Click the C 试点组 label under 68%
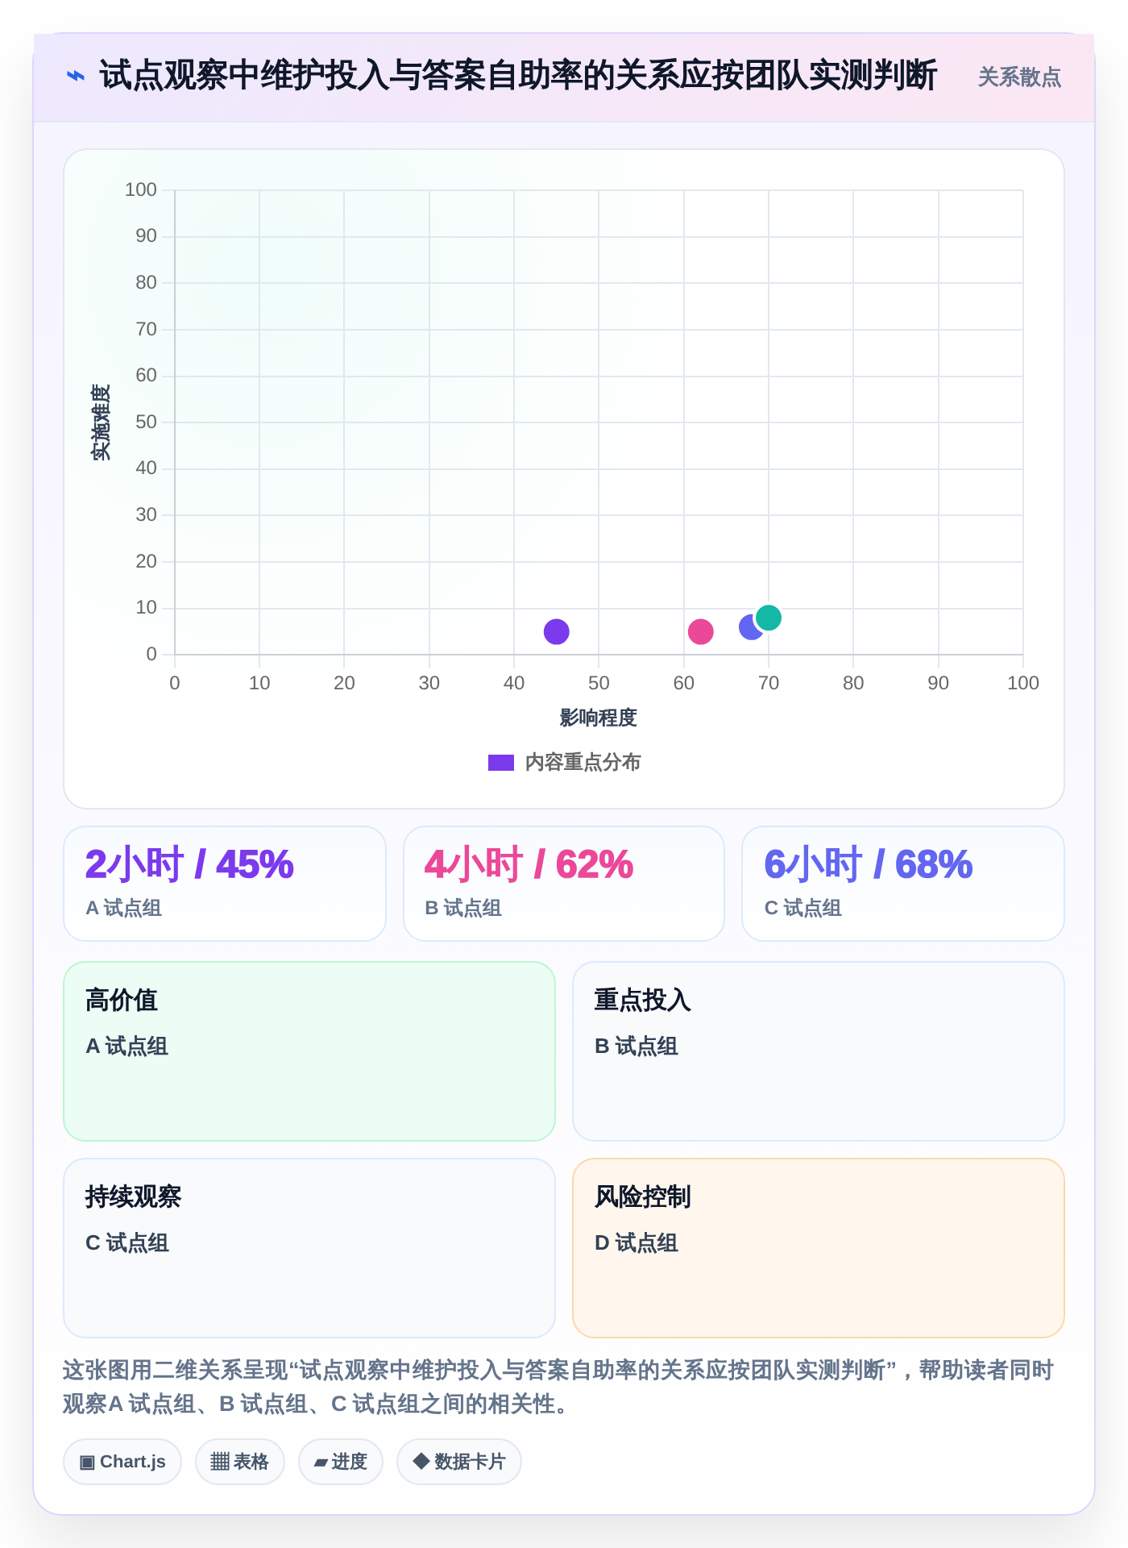This screenshot has width=1128, height=1548. (x=803, y=908)
